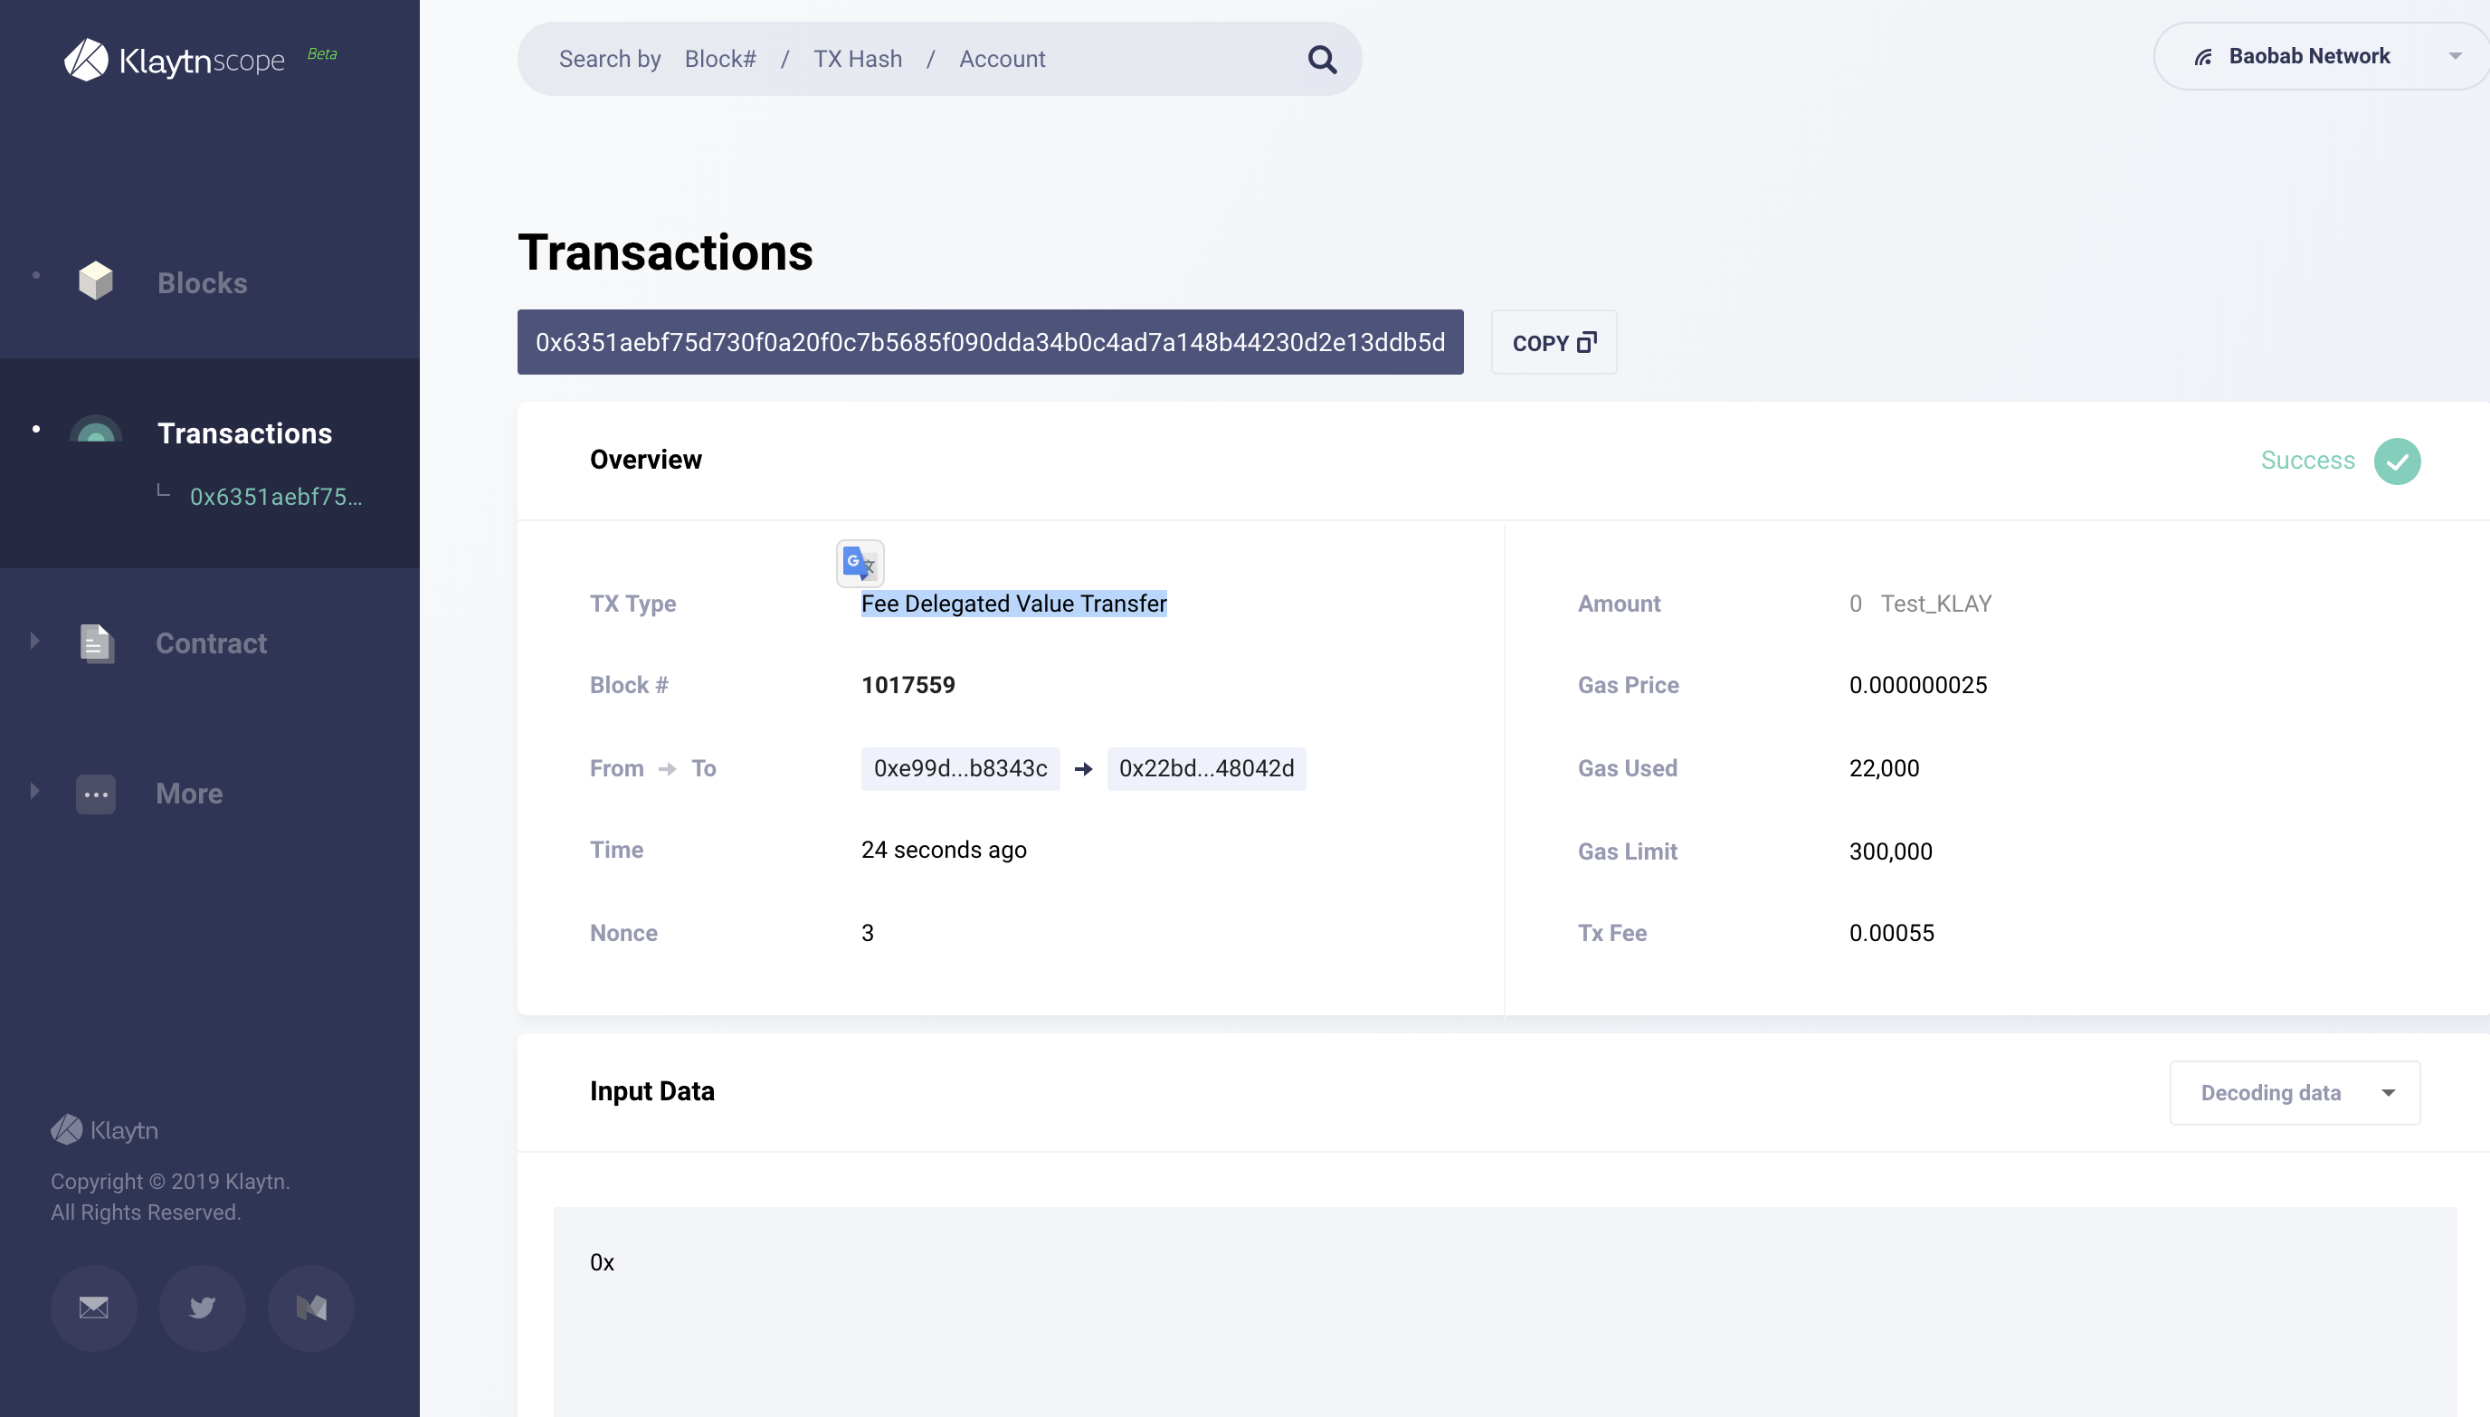This screenshot has width=2490, height=1417.
Task: Click the Google Translate popup icon
Action: [x=860, y=564]
